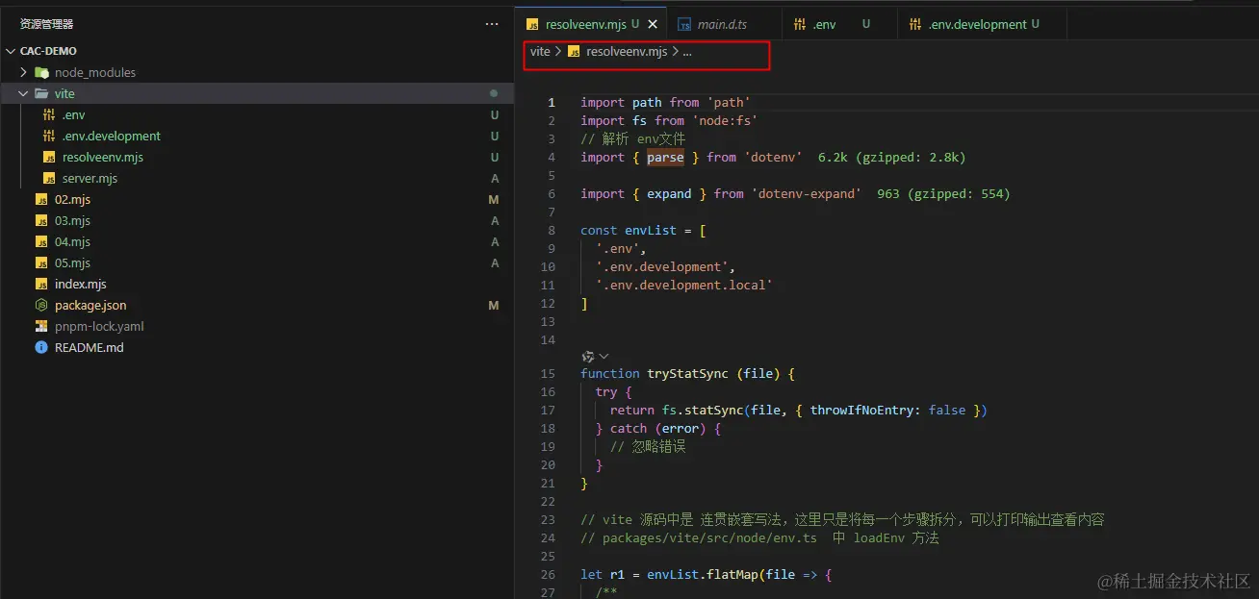This screenshot has height=599, width=1259.
Task: Click the highlighted parse identifier on line 4
Action: pyautogui.click(x=665, y=157)
